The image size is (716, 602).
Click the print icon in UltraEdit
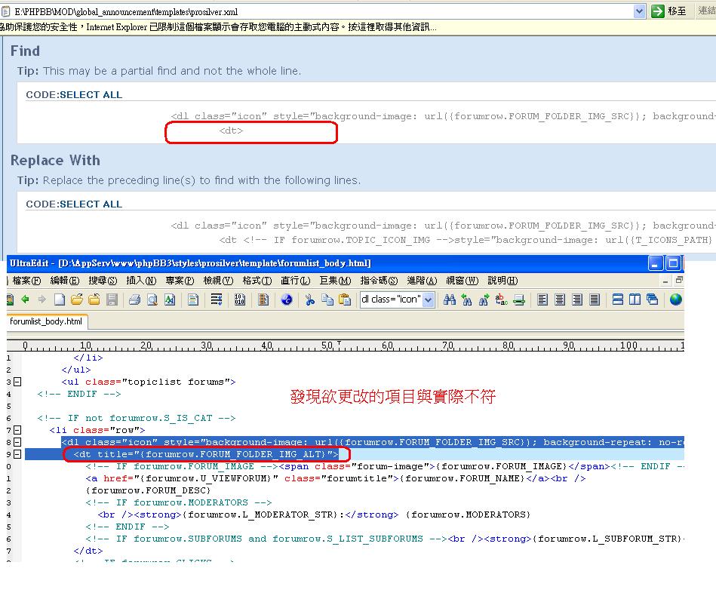(x=134, y=299)
